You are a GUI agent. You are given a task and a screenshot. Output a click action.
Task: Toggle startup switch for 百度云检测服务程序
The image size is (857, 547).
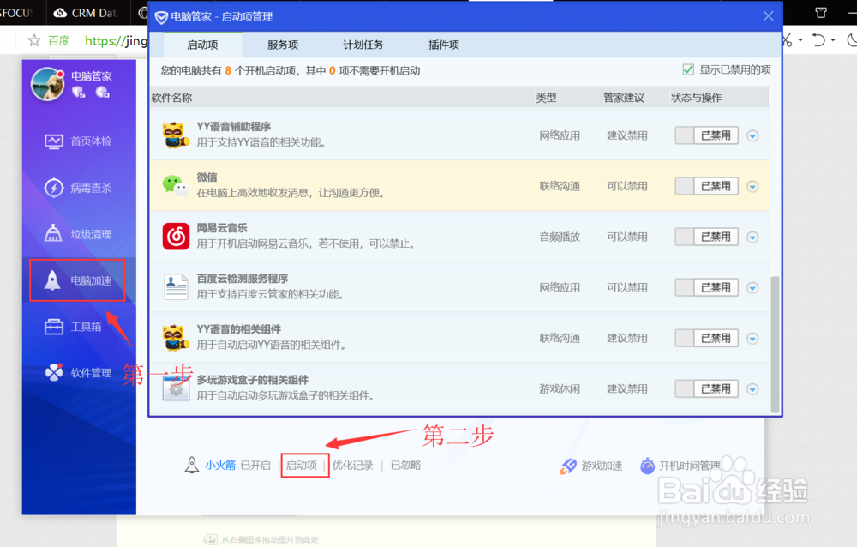coord(706,287)
